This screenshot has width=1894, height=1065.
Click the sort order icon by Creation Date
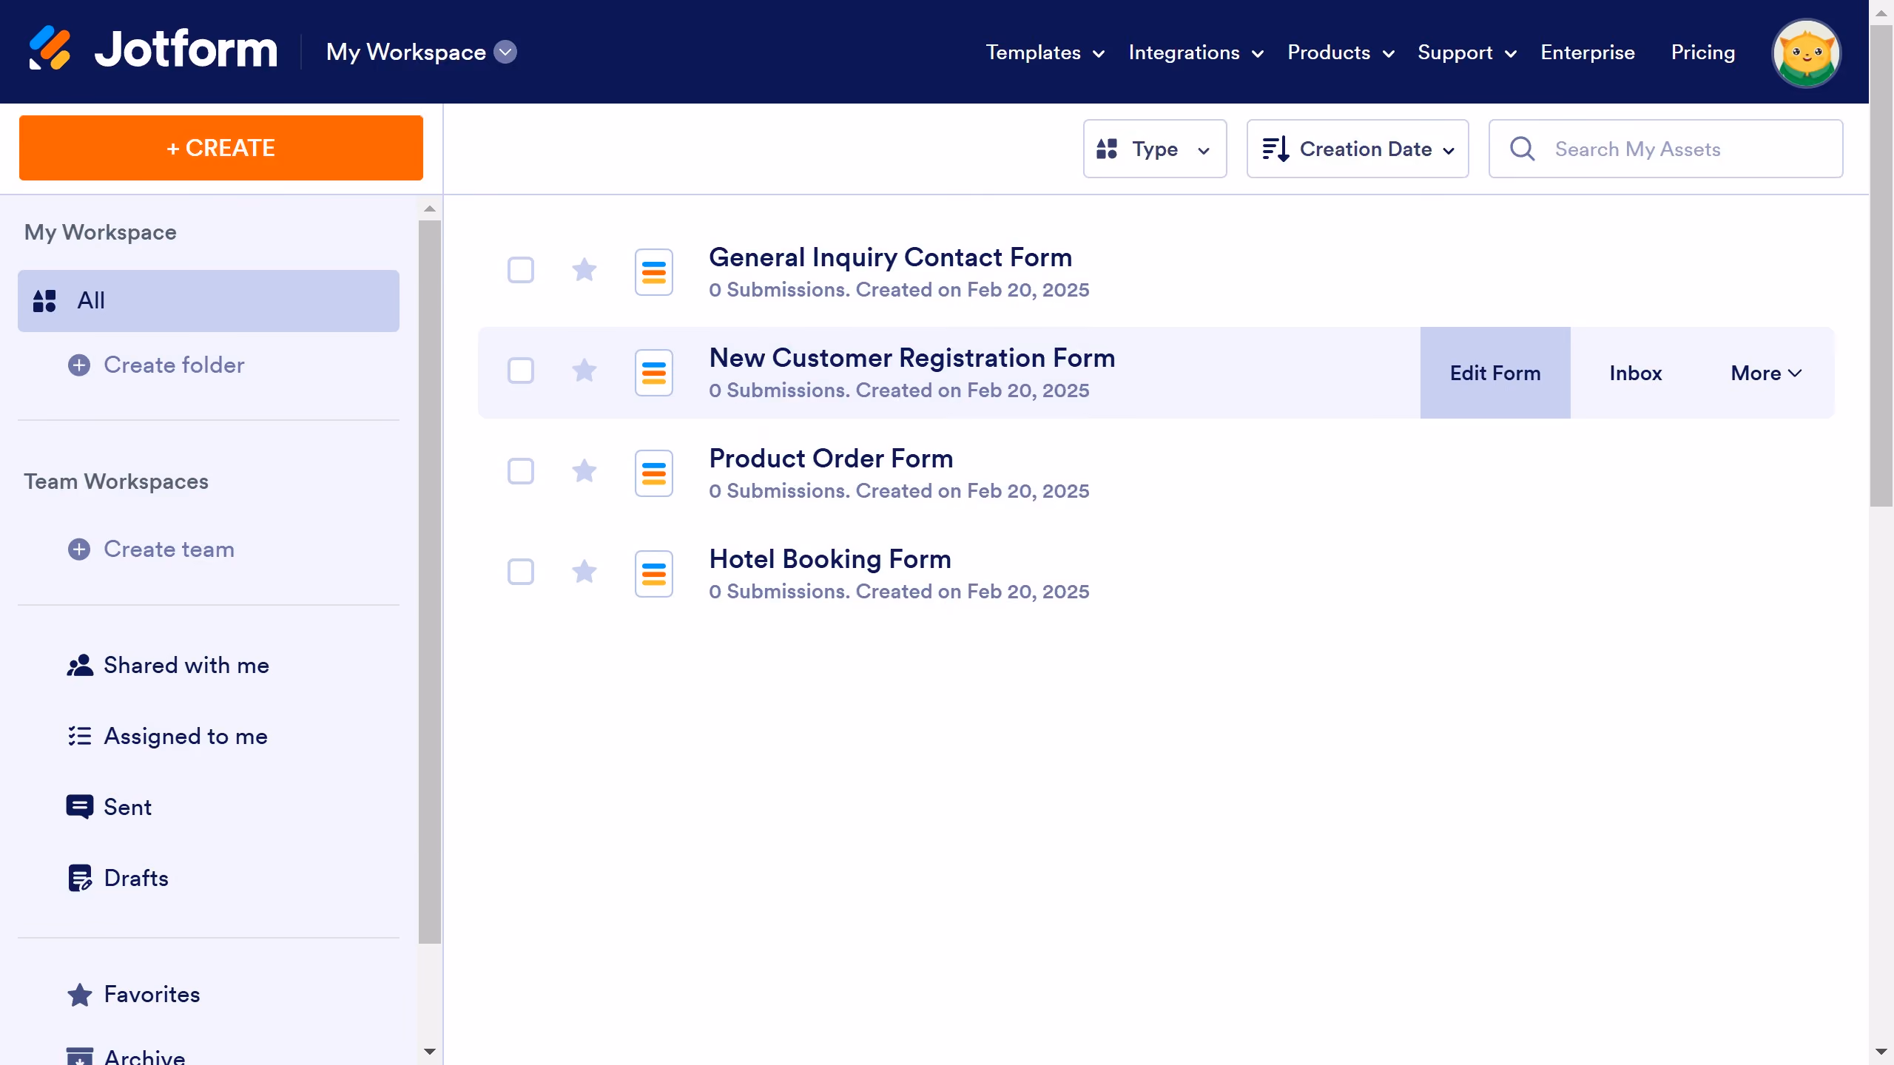(1276, 149)
